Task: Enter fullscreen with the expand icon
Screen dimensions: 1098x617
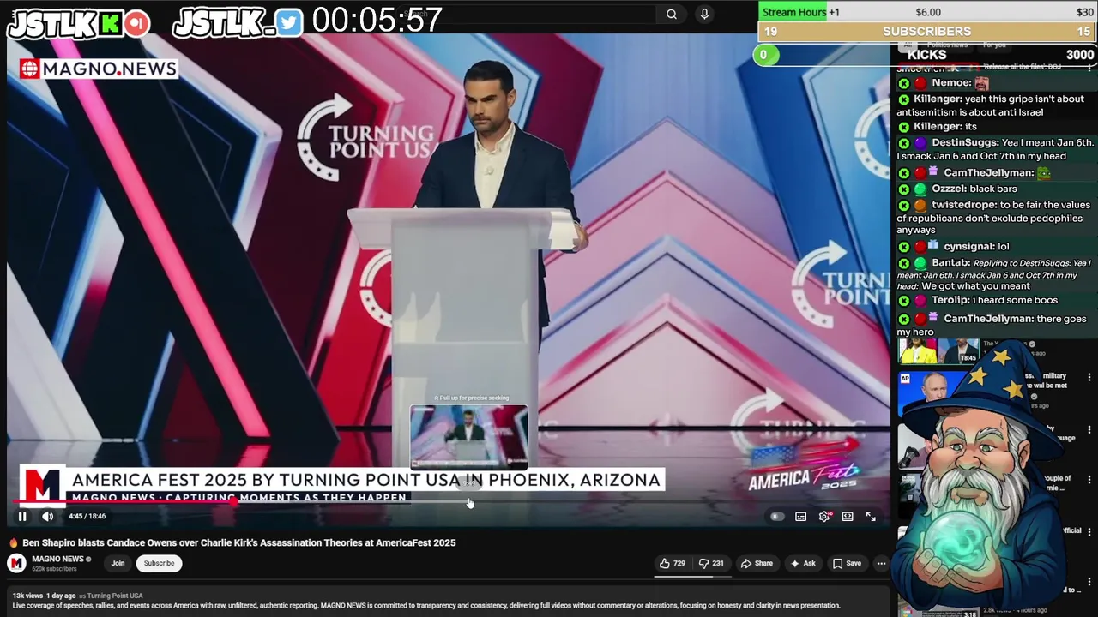Action: pyautogui.click(x=871, y=517)
